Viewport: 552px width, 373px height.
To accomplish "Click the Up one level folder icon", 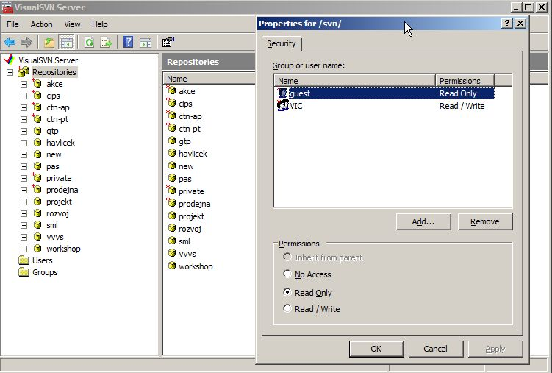I will [x=49, y=43].
